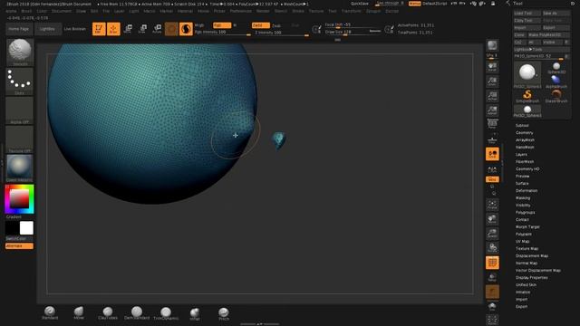Toggle Live Boolean
This screenshot has width=580, height=326.
(x=74, y=29)
